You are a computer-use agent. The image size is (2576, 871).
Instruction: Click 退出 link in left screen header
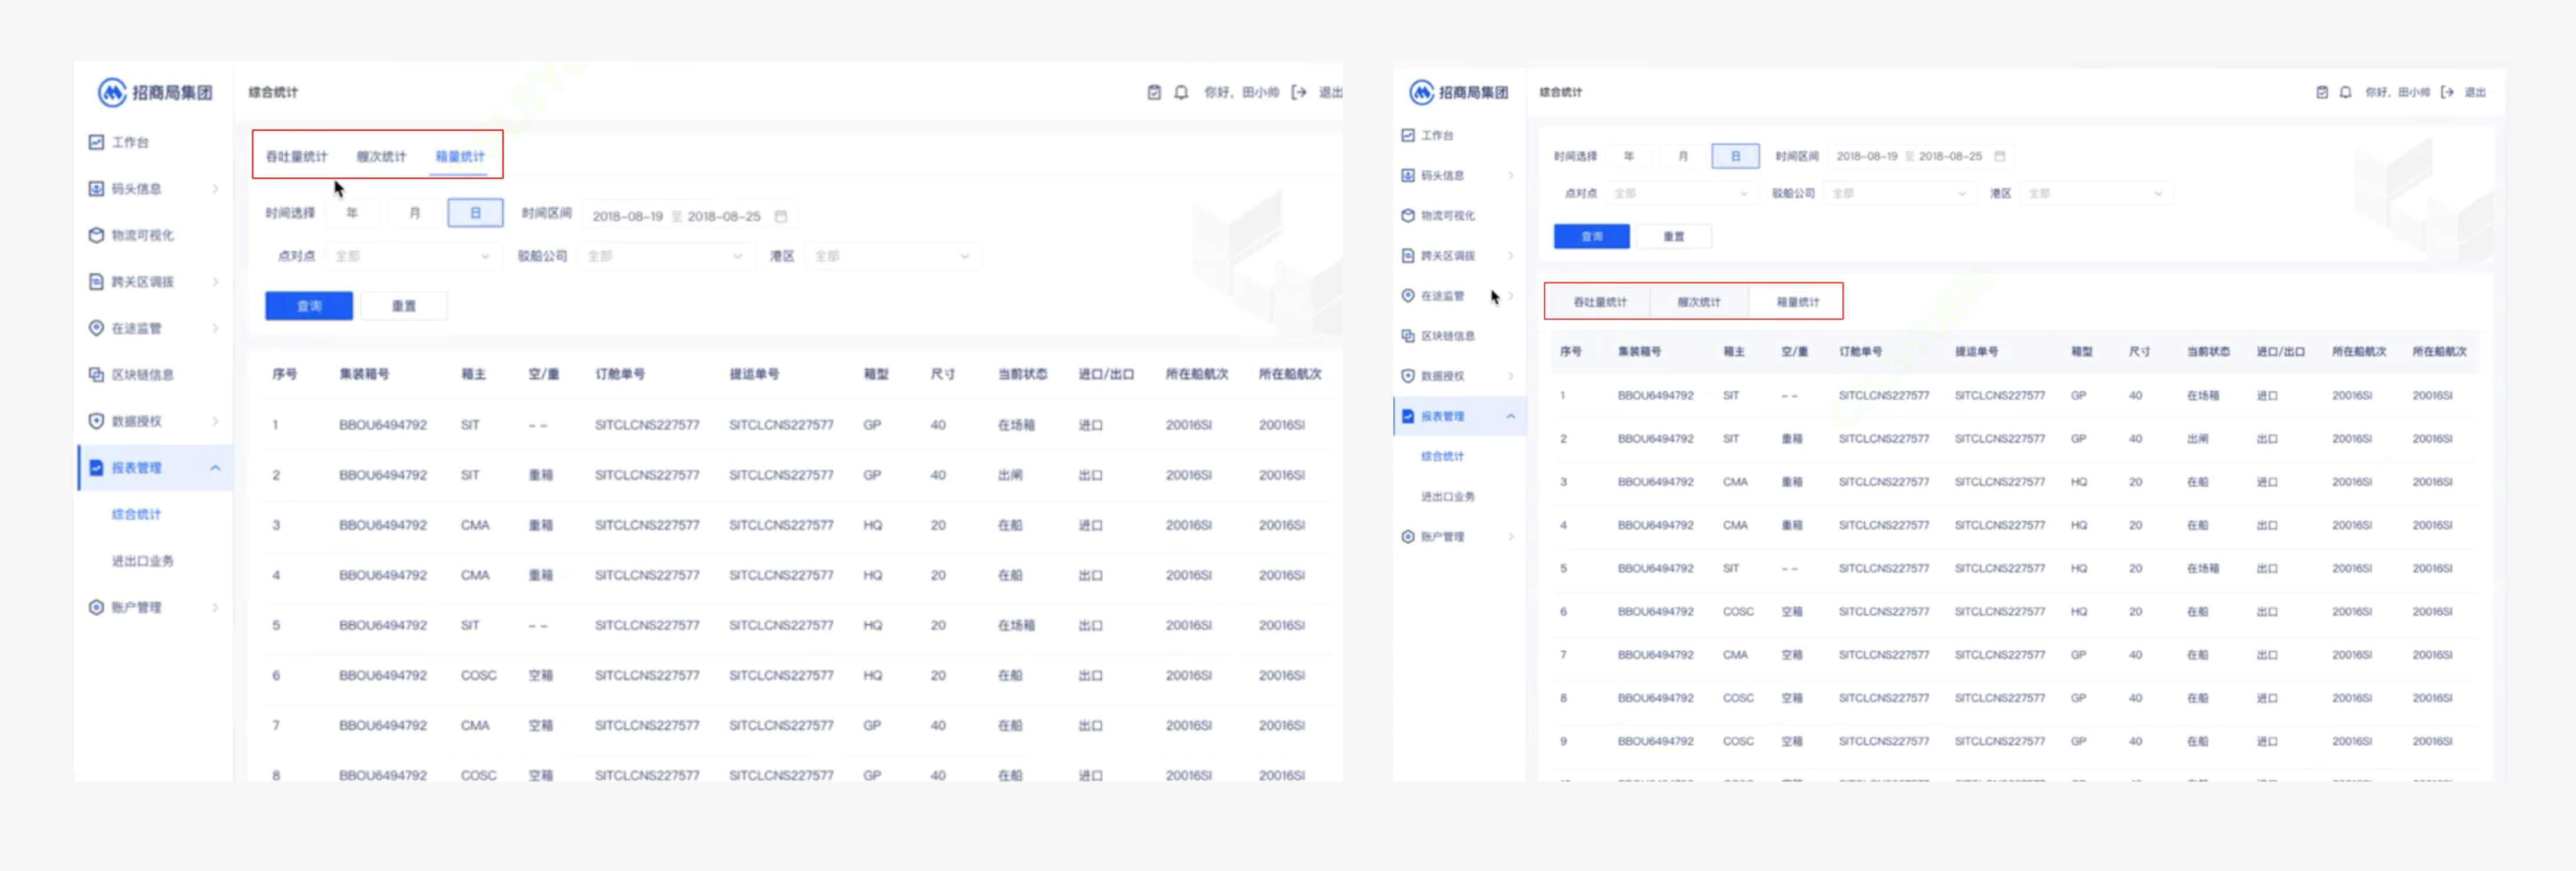tap(1330, 92)
